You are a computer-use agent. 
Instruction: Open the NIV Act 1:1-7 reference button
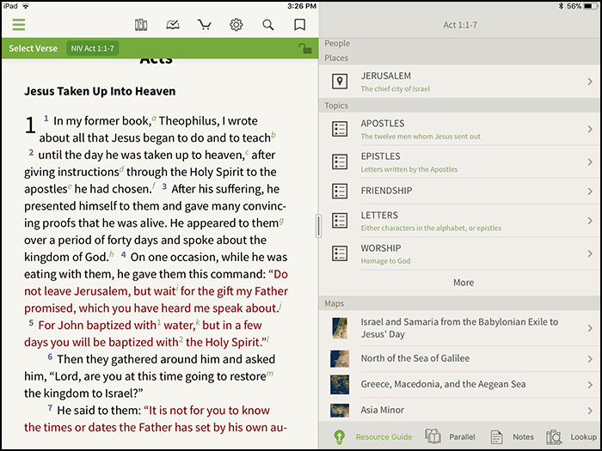click(x=93, y=48)
